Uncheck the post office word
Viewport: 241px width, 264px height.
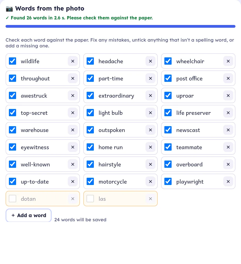(168, 78)
